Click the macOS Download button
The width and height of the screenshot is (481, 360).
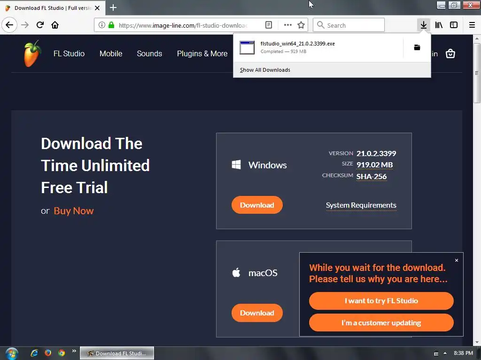click(x=257, y=313)
